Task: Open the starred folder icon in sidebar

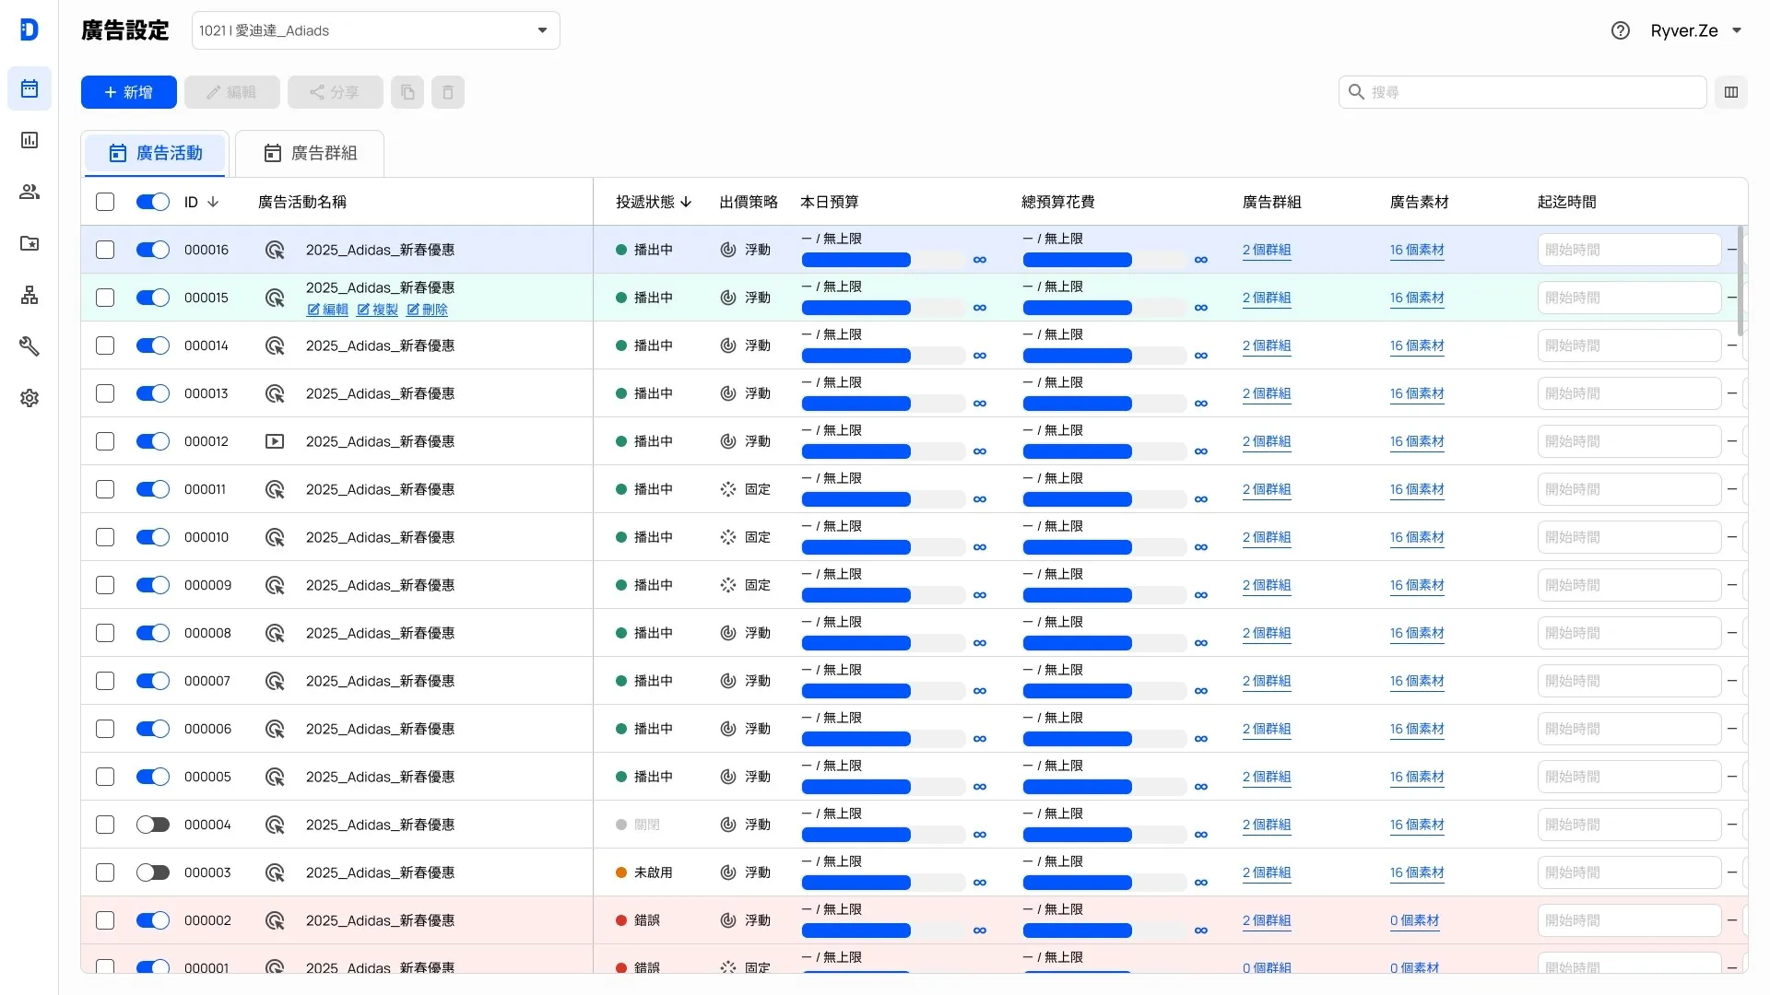Action: (29, 243)
